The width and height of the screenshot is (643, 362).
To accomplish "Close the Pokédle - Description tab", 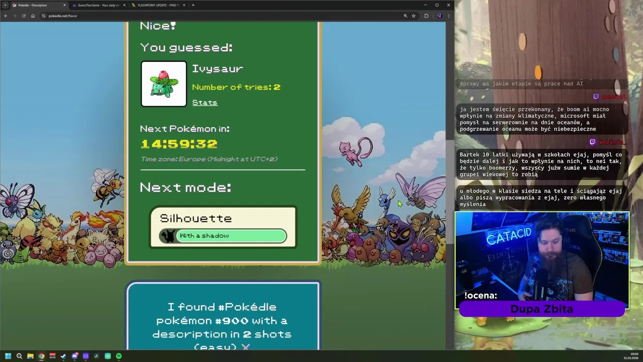I will (x=64, y=5).
